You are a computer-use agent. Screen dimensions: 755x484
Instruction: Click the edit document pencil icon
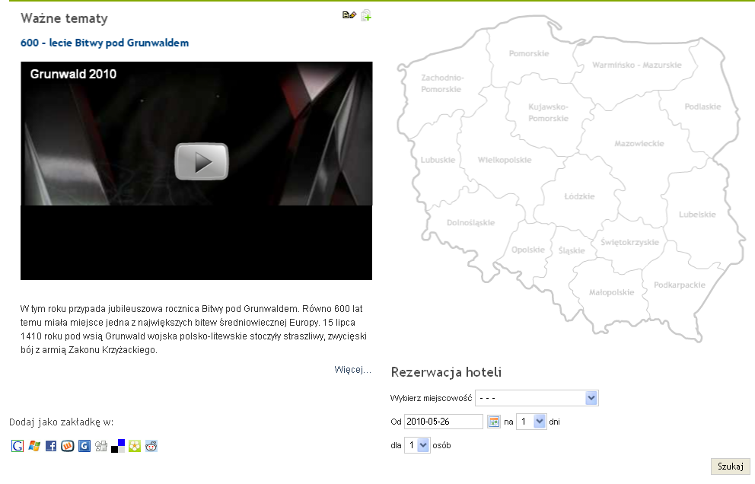coord(349,15)
